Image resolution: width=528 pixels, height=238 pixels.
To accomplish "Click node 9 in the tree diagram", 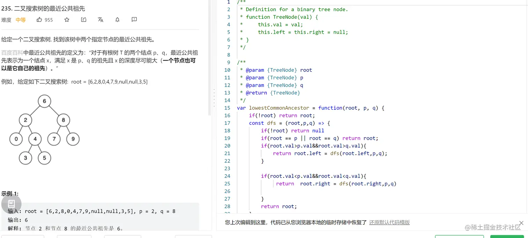I will click(x=73, y=139).
